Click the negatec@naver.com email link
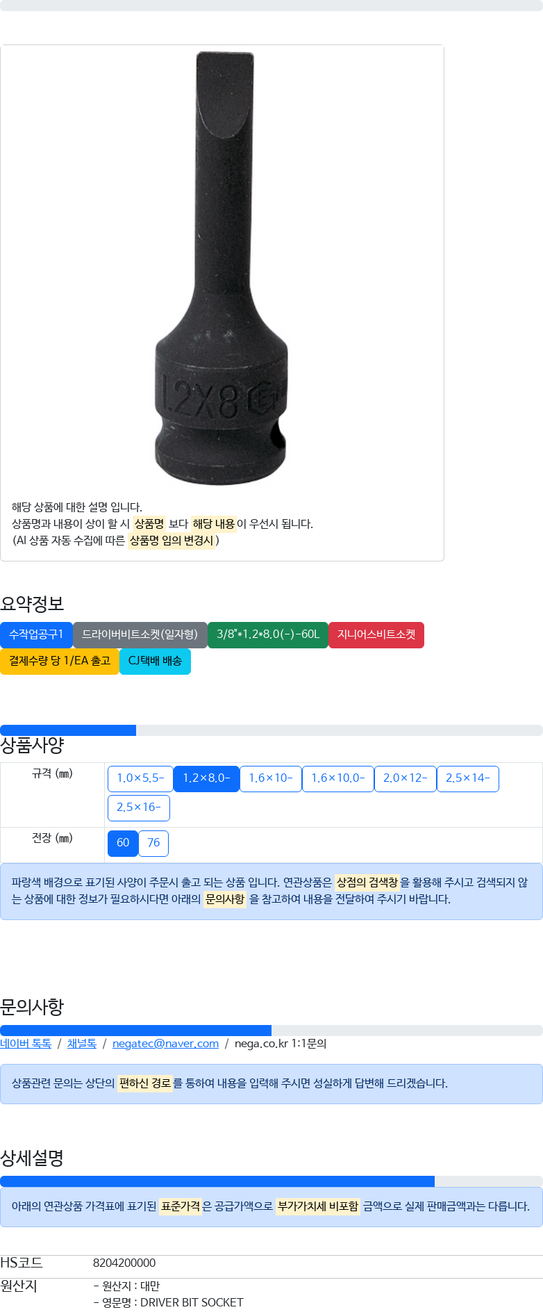 pyautogui.click(x=165, y=1043)
